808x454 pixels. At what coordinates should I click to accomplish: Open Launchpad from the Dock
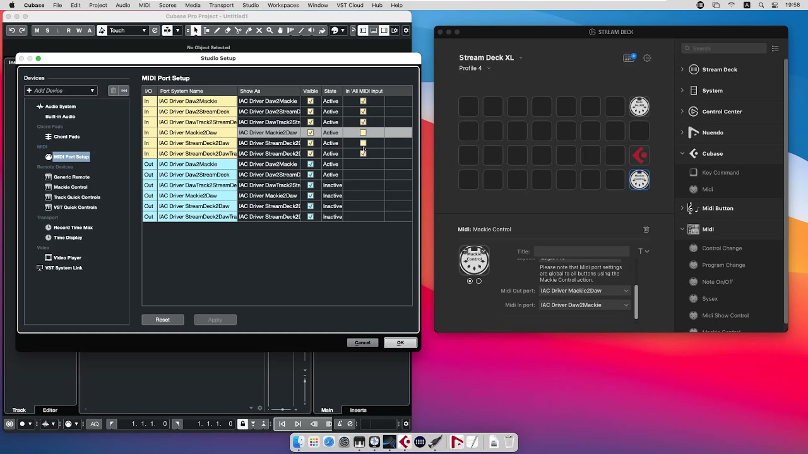[x=314, y=442]
